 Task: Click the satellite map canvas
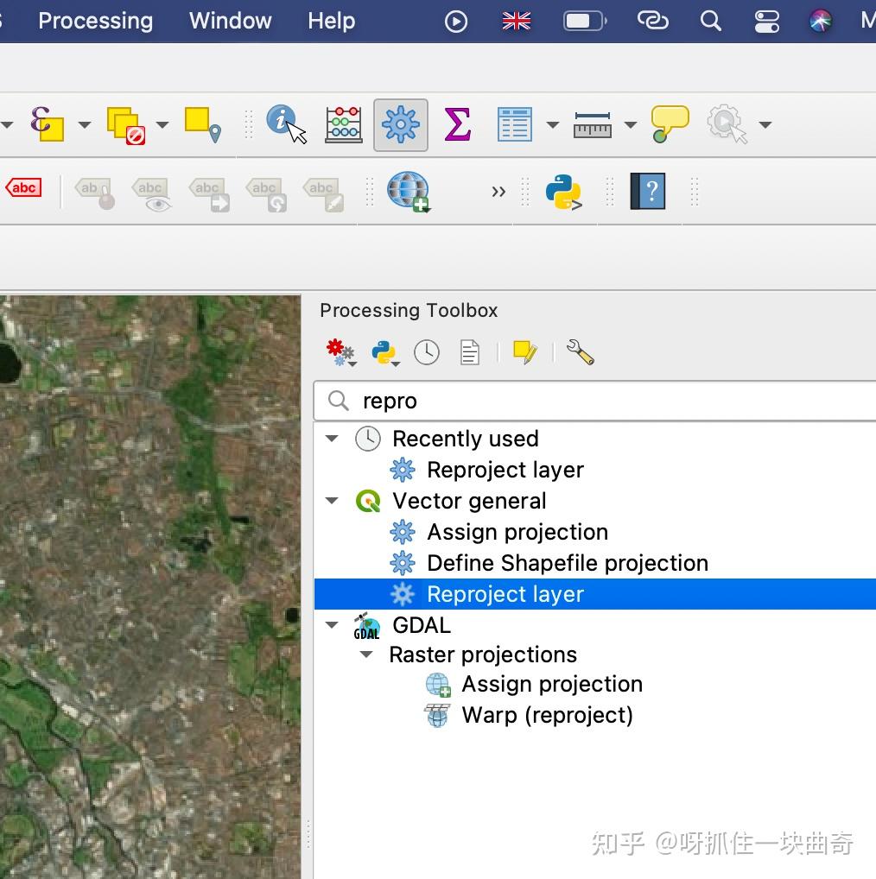point(150,587)
